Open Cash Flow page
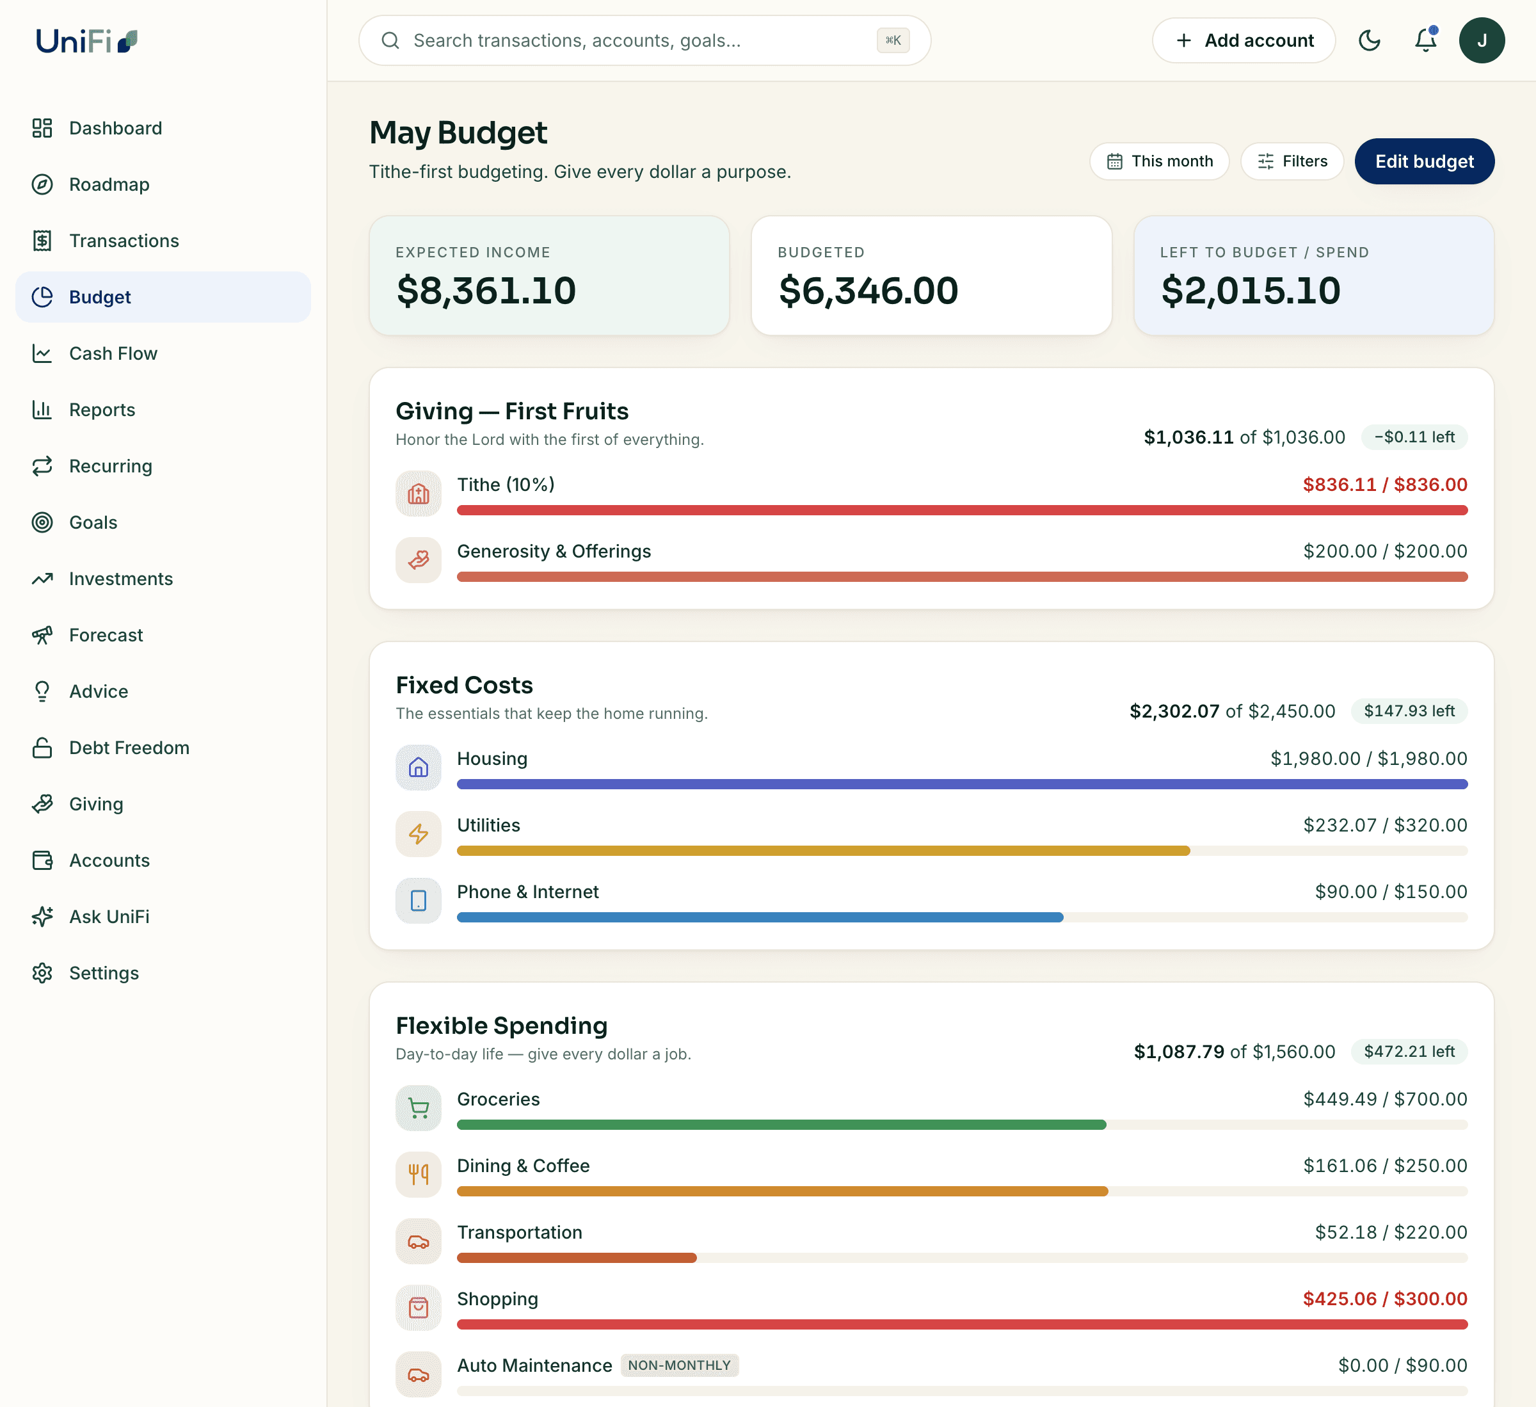 click(163, 353)
